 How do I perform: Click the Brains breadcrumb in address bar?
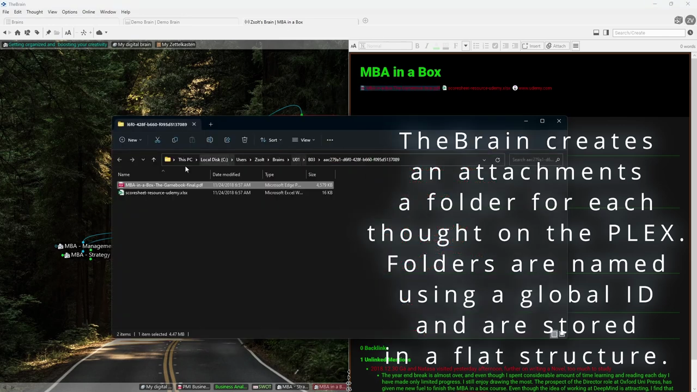278,160
